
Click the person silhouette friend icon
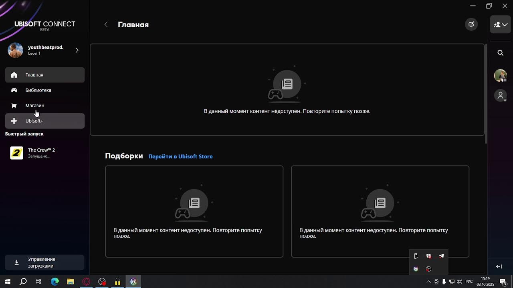click(500, 96)
